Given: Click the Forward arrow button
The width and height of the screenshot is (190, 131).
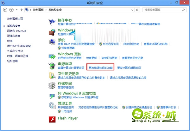Looking at the screenshot, I should tap(11, 10).
